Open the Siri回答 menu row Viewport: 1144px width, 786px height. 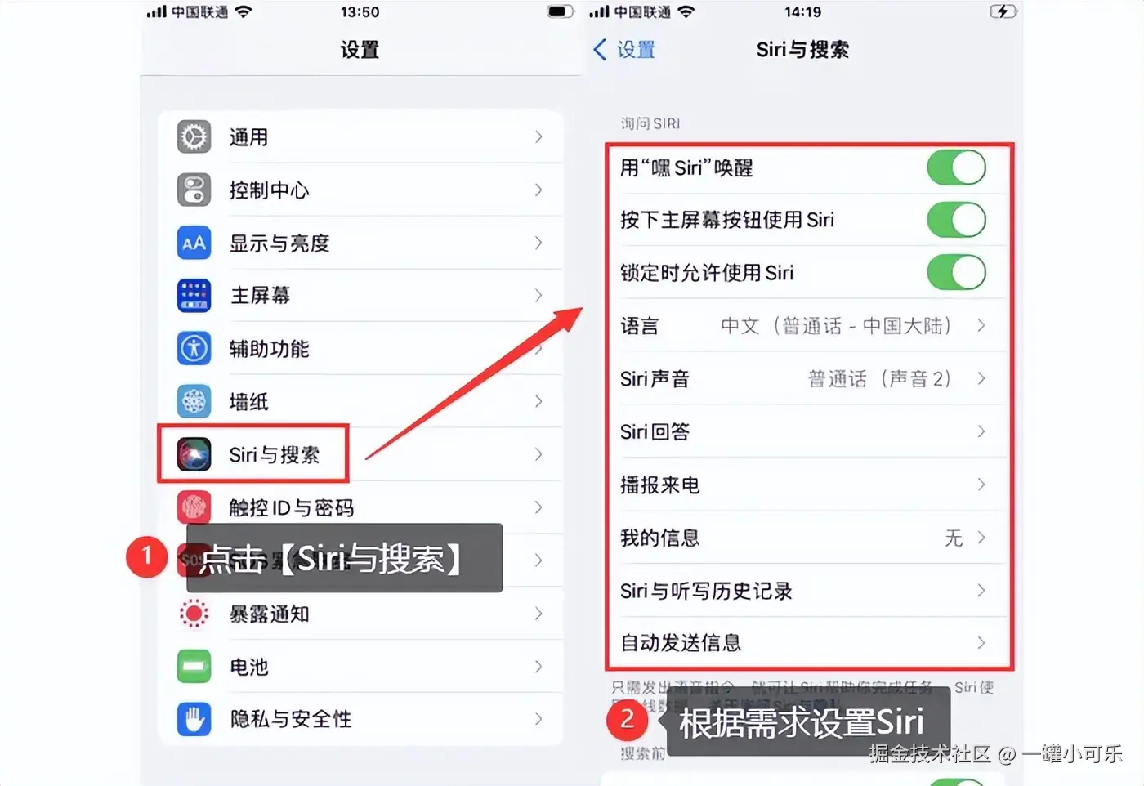pyautogui.click(x=809, y=431)
